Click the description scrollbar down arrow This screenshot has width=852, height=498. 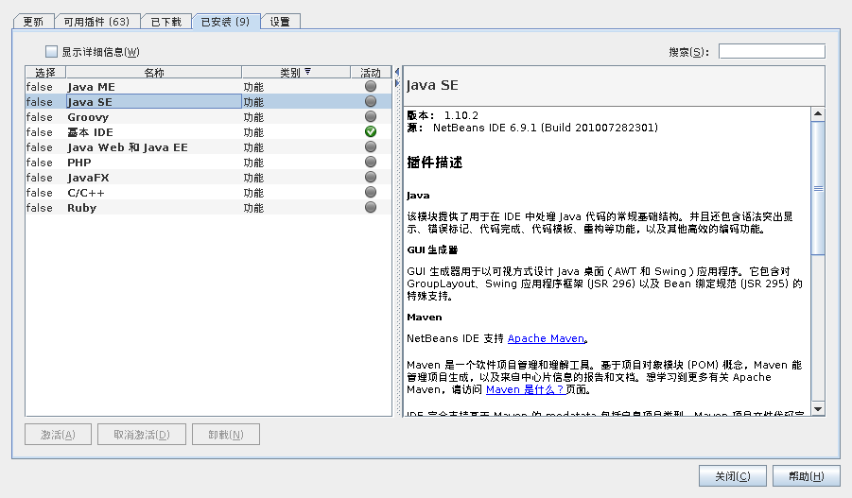click(x=818, y=409)
